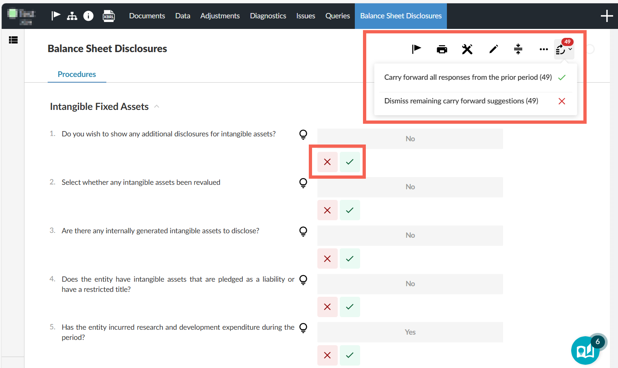Image resolution: width=618 pixels, height=368 pixels.
Task: Click the pencil edit icon
Action: [493, 49]
